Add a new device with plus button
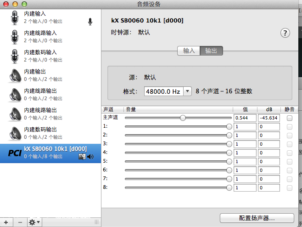 click(6, 222)
